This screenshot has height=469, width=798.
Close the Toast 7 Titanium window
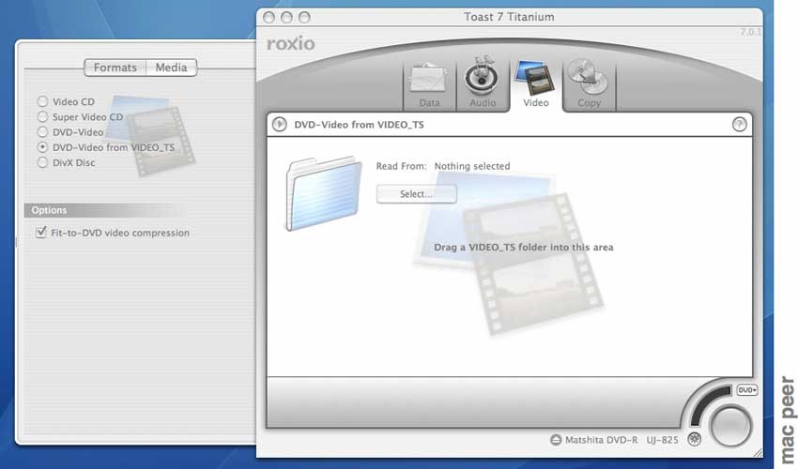(x=269, y=17)
